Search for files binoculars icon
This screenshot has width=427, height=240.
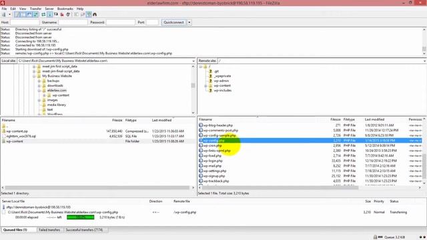coord(95,15)
